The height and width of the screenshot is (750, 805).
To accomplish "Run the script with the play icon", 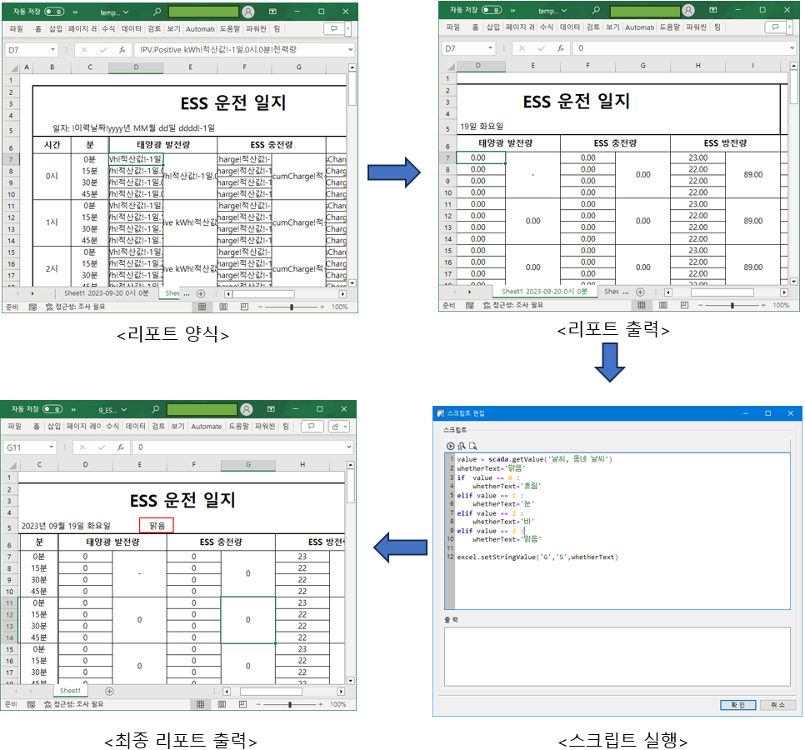I will tap(451, 446).
